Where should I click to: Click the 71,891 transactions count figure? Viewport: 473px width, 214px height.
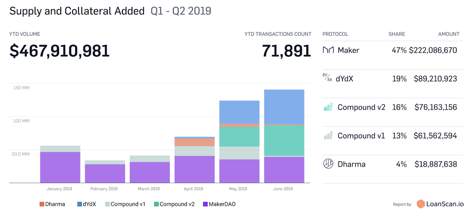coord(287,51)
